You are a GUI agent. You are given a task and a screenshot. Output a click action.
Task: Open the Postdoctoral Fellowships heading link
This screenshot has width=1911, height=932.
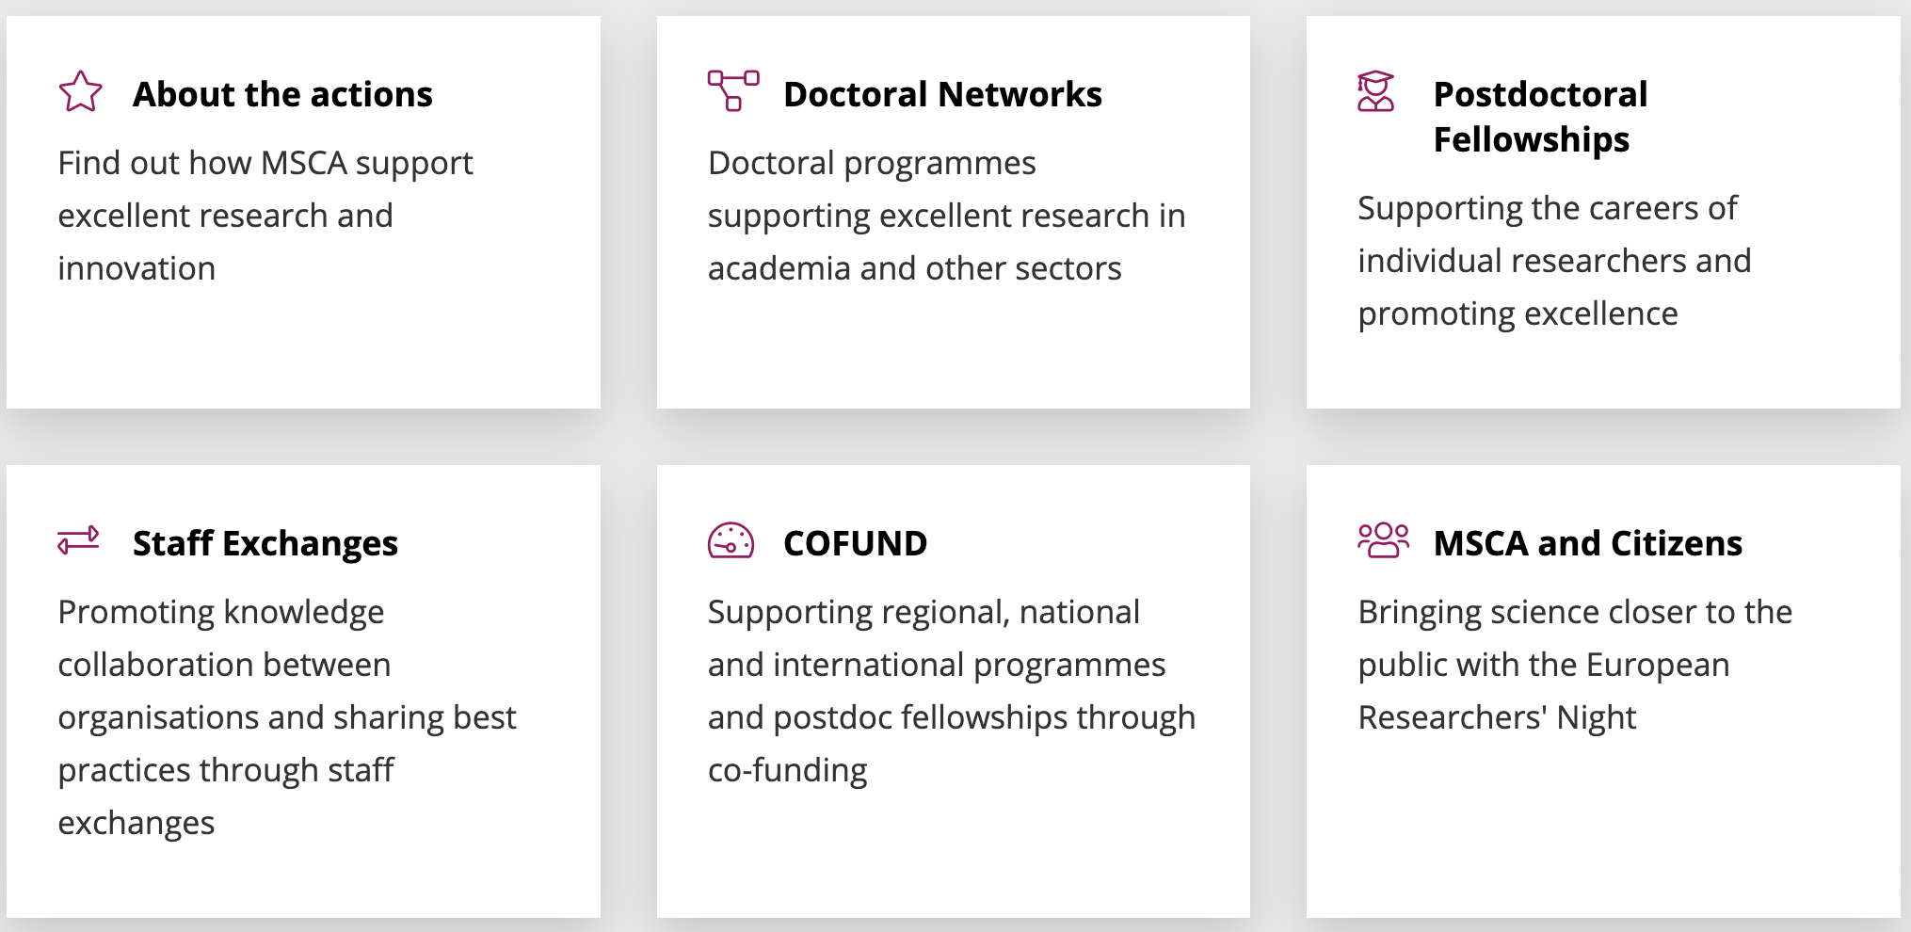[1540, 117]
